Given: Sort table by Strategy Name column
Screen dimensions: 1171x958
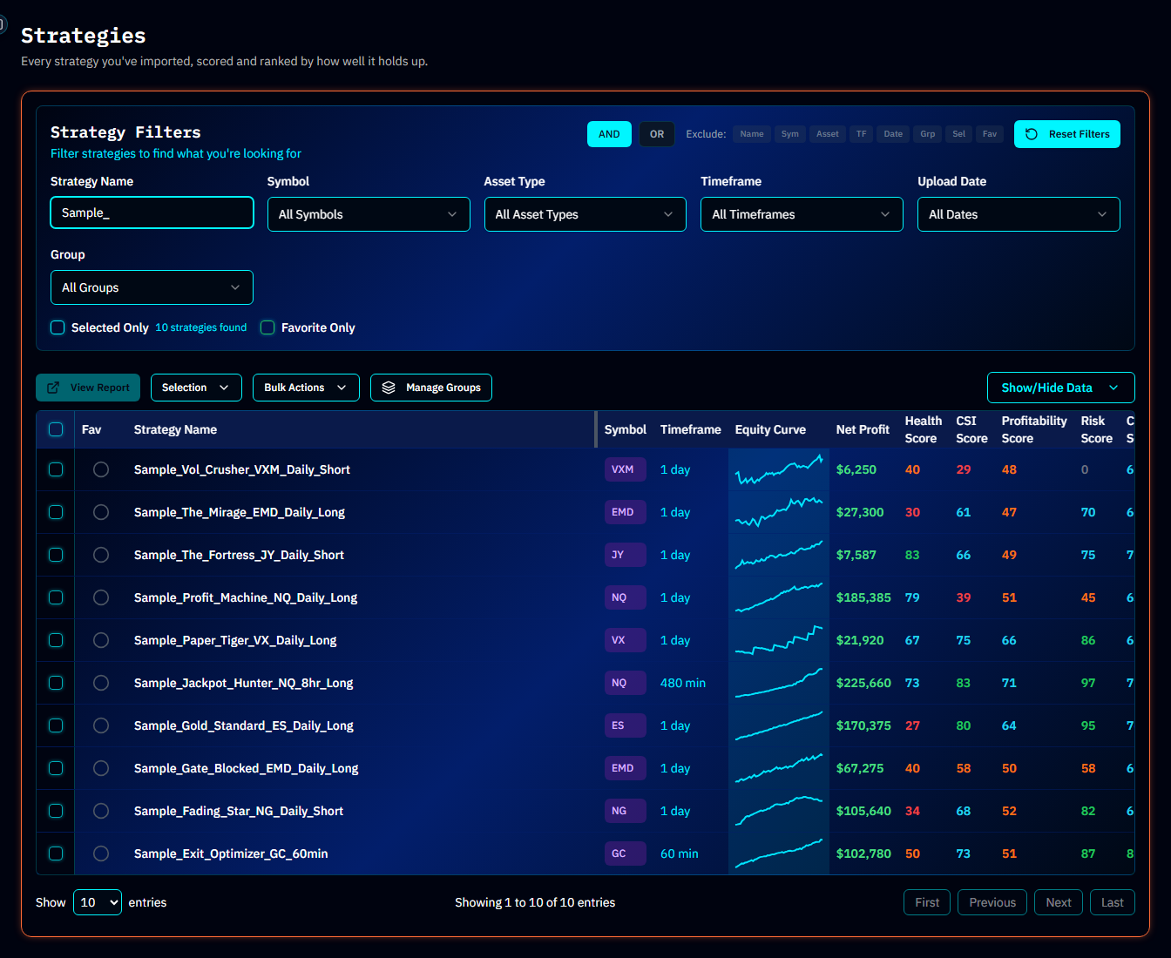Looking at the screenshot, I should pyautogui.click(x=175, y=429).
